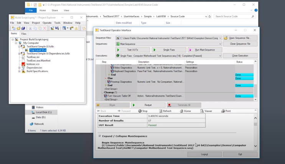Click report pane scroll down arrow
Screen dimensions: 285x164
tap(255, 146)
